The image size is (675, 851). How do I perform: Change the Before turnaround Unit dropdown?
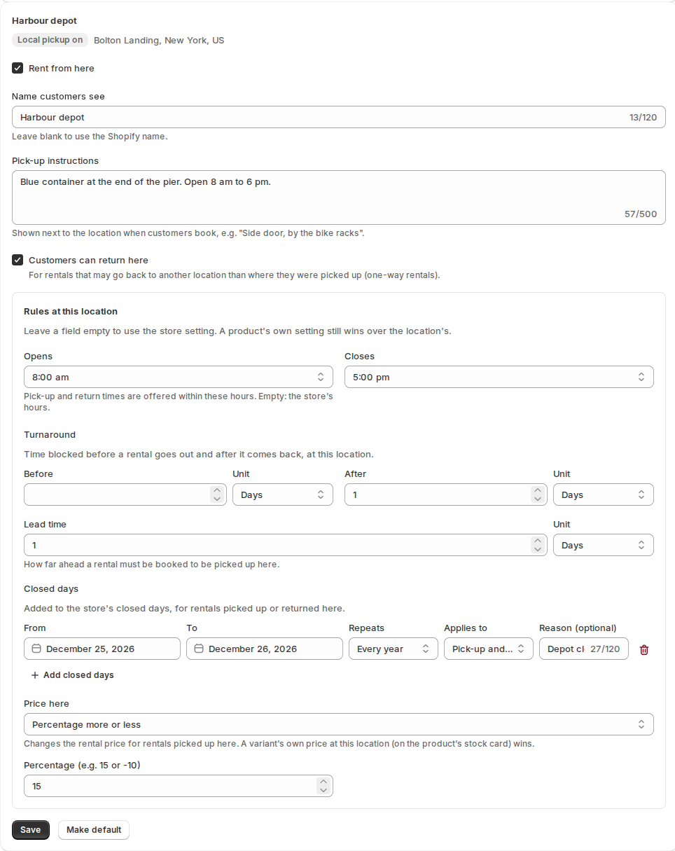(283, 494)
